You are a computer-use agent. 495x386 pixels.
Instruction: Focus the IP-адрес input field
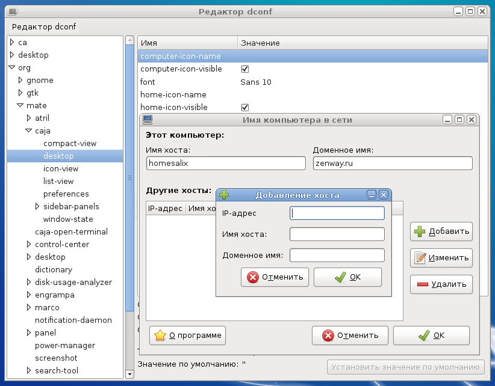coord(337,213)
